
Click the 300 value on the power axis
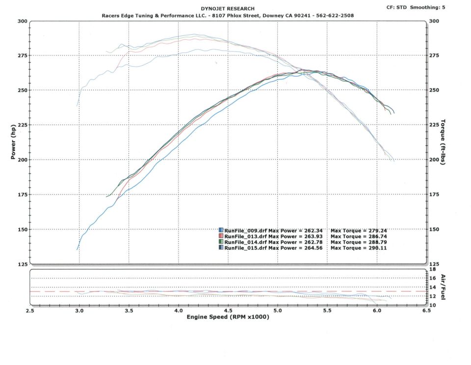23,21
